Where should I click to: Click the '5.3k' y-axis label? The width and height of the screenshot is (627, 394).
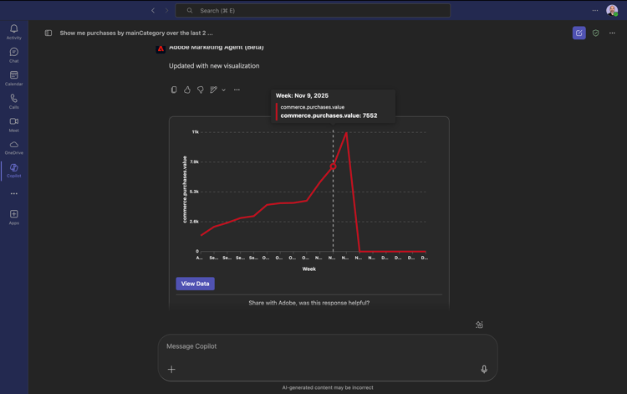click(x=194, y=192)
